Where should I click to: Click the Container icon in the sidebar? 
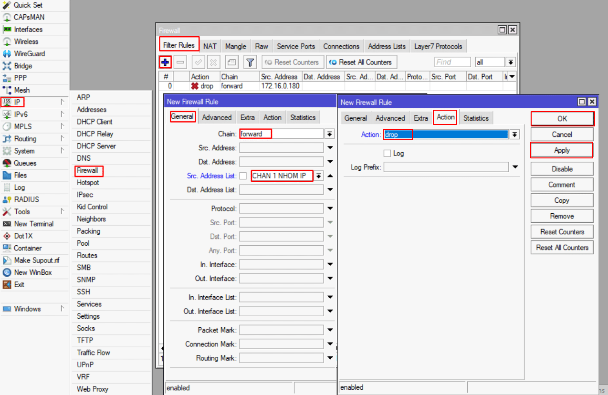(7, 248)
